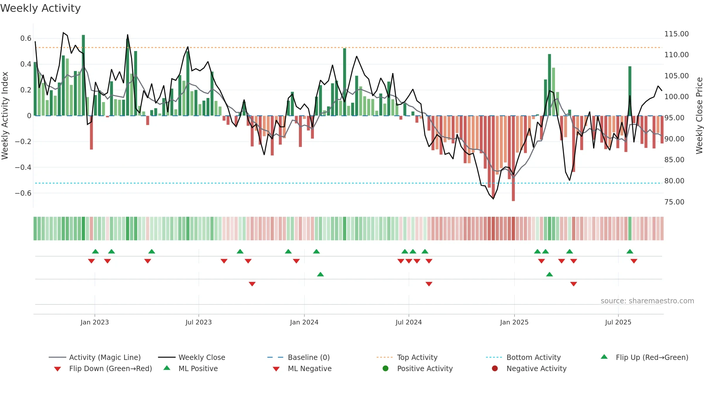The width and height of the screenshot is (704, 396).
Task: Toggle Top Activity legend entry
Action: (x=407, y=357)
